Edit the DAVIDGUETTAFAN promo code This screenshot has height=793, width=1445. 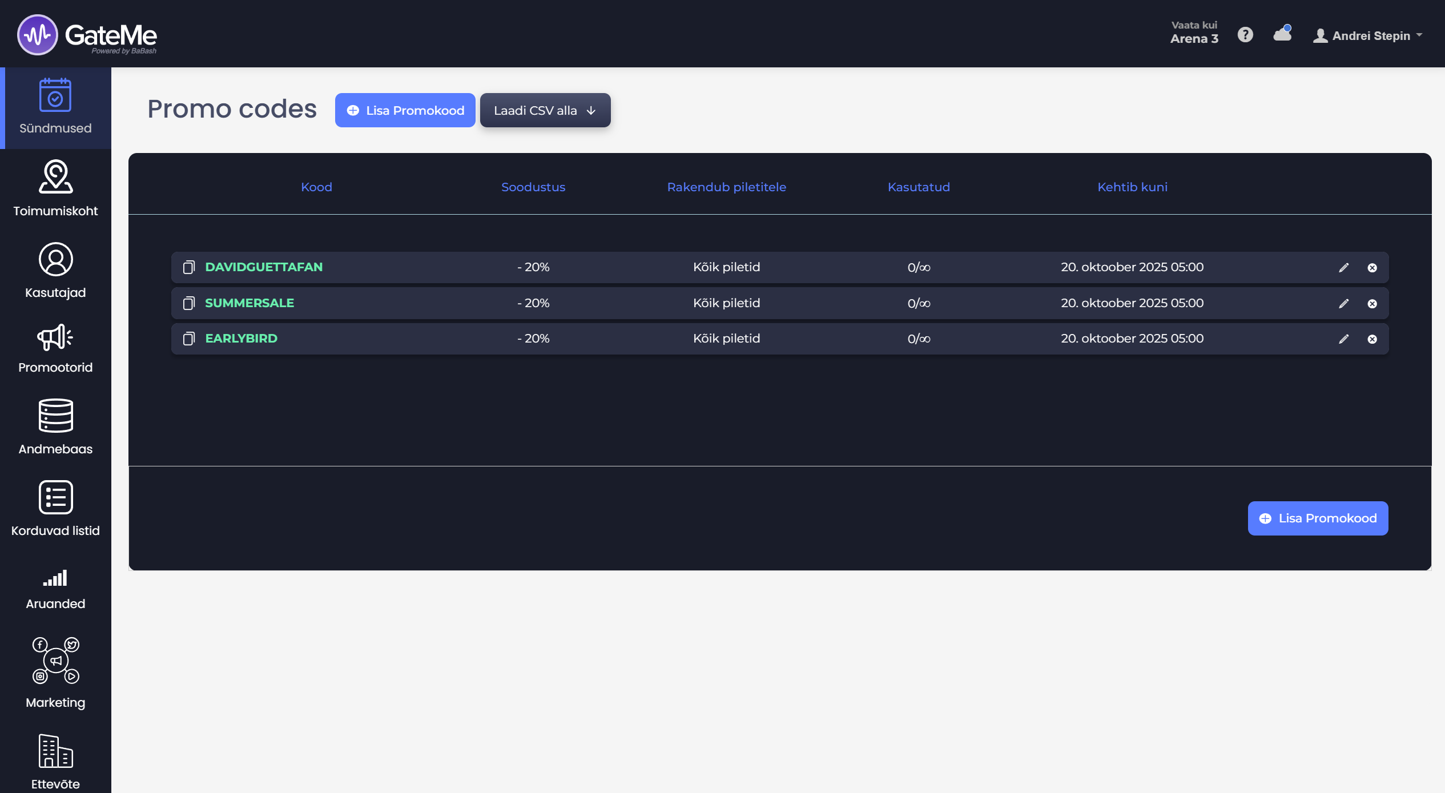click(x=1343, y=268)
